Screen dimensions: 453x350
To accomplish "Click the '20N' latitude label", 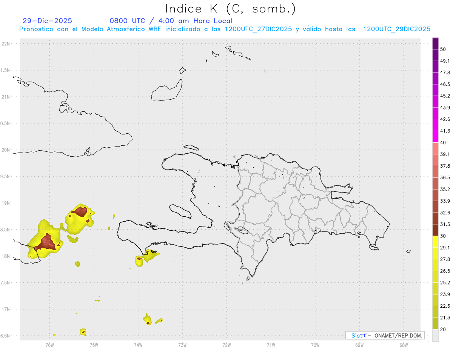I will (x=6, y=150).
